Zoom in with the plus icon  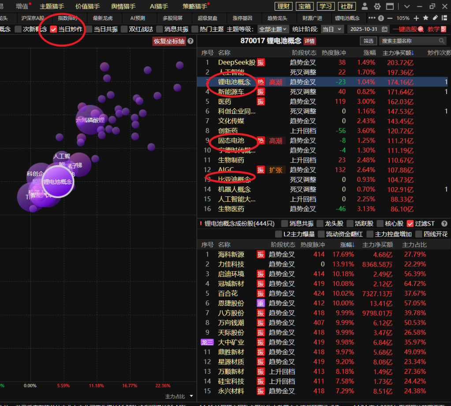click(x=417, y=18)
